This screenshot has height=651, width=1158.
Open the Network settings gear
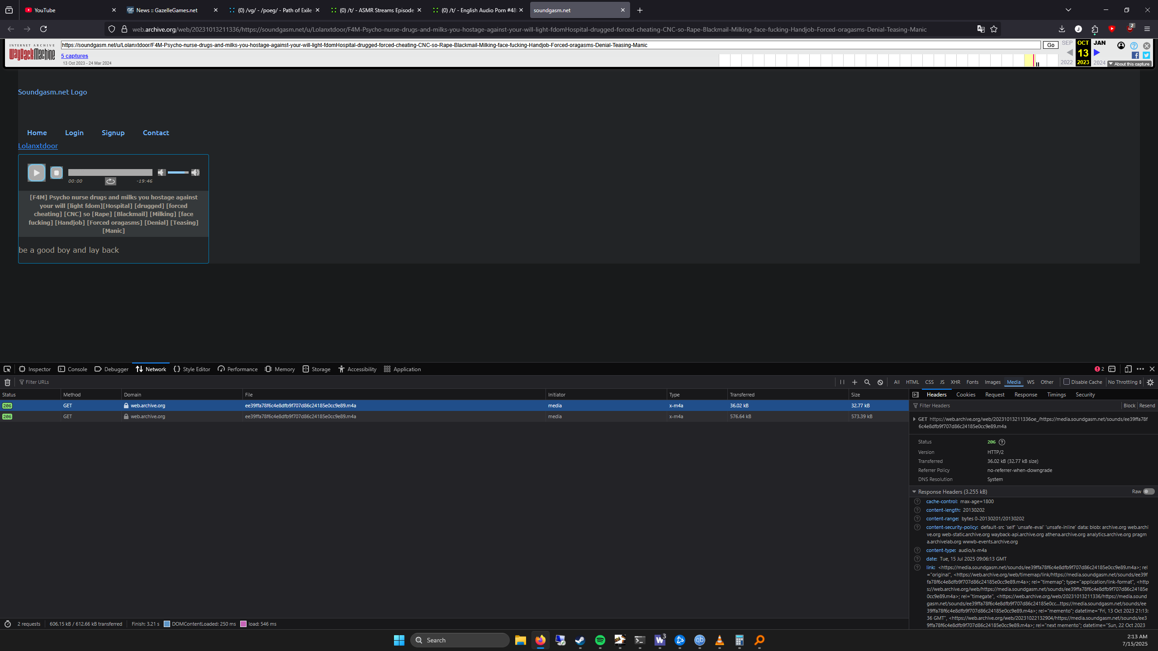1150,382
